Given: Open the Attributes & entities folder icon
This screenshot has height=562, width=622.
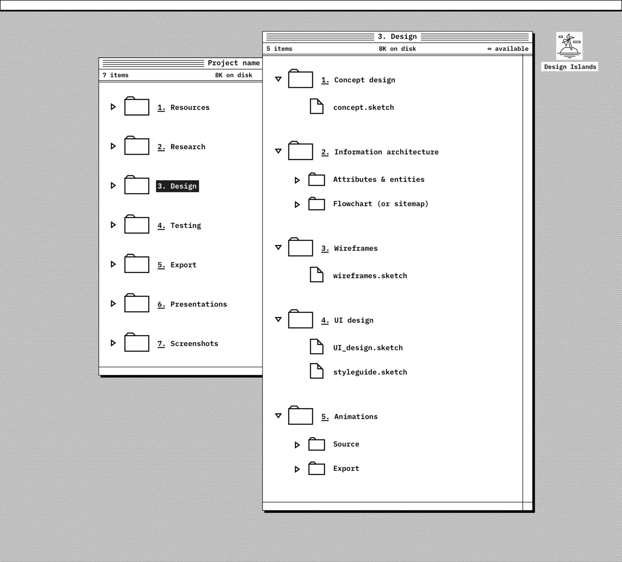Looking at the screenshot, I should coord(316,179).
